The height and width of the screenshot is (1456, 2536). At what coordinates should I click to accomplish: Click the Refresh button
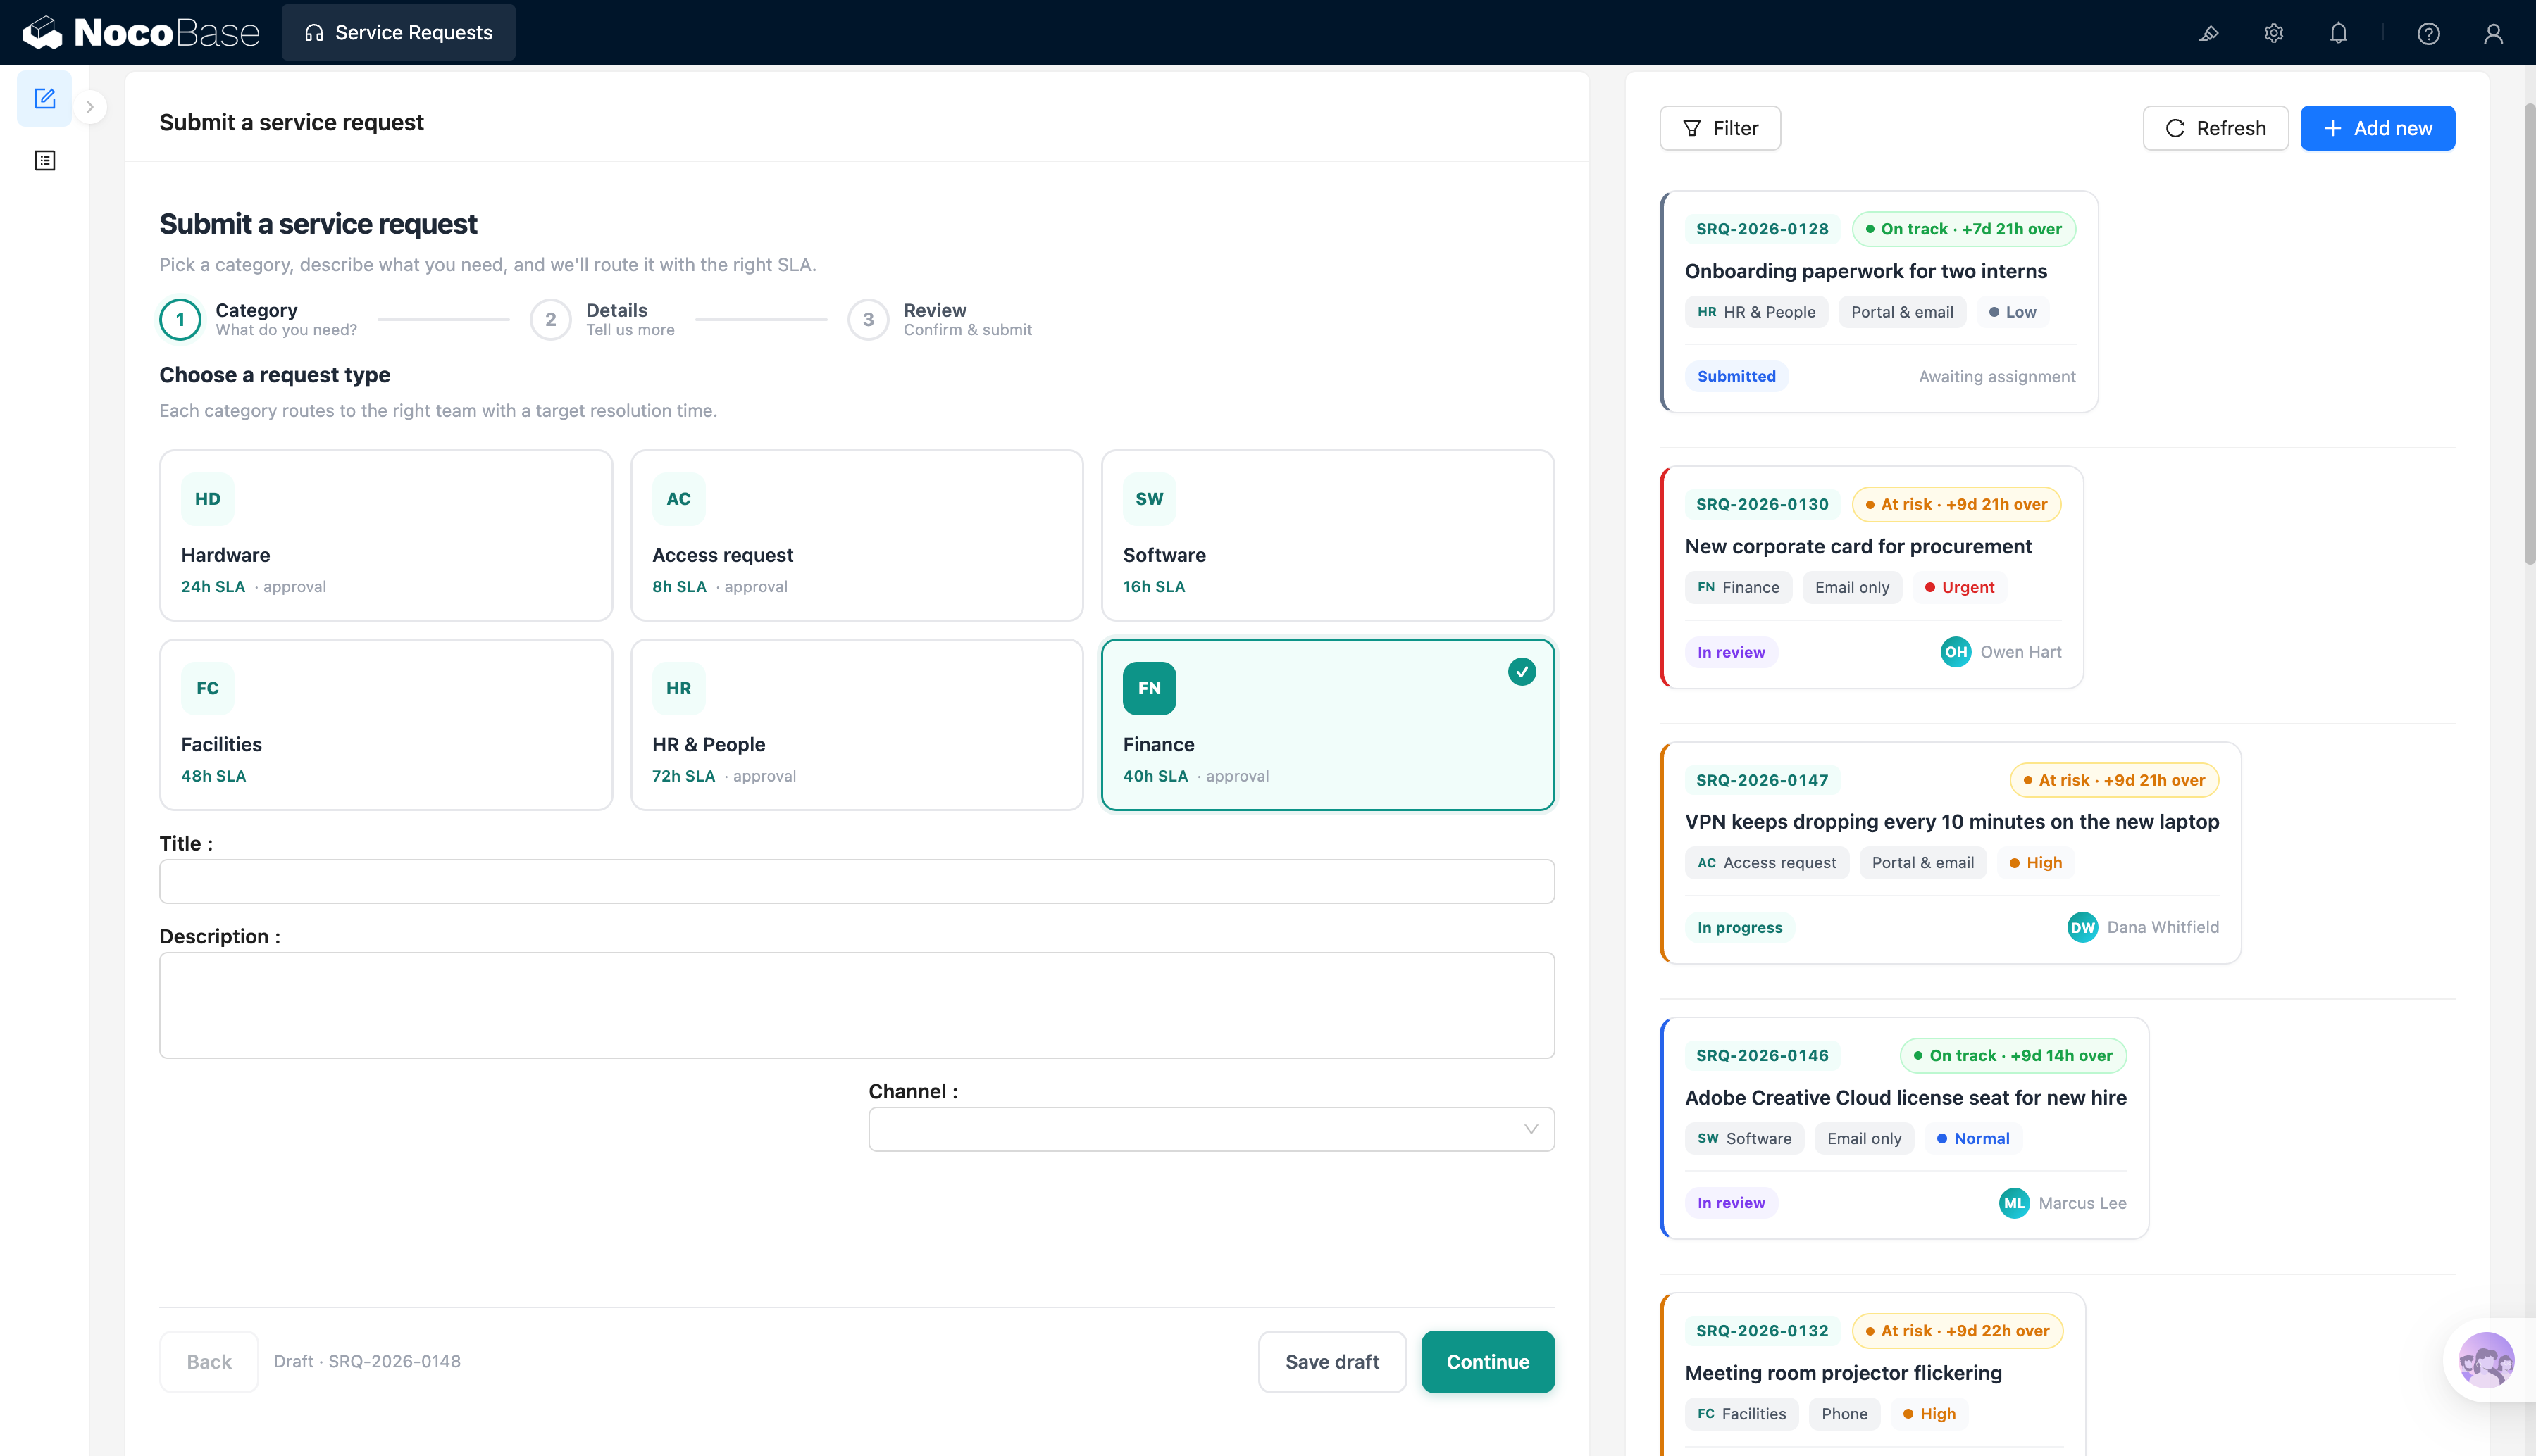pyautogui.click(x=2215, y=128)
